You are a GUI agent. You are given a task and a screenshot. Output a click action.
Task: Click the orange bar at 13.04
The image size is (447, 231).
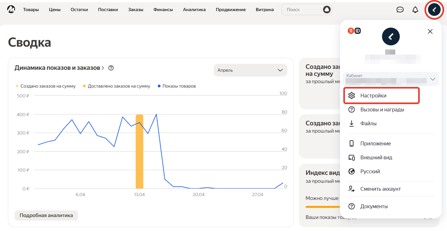point(139,152)
